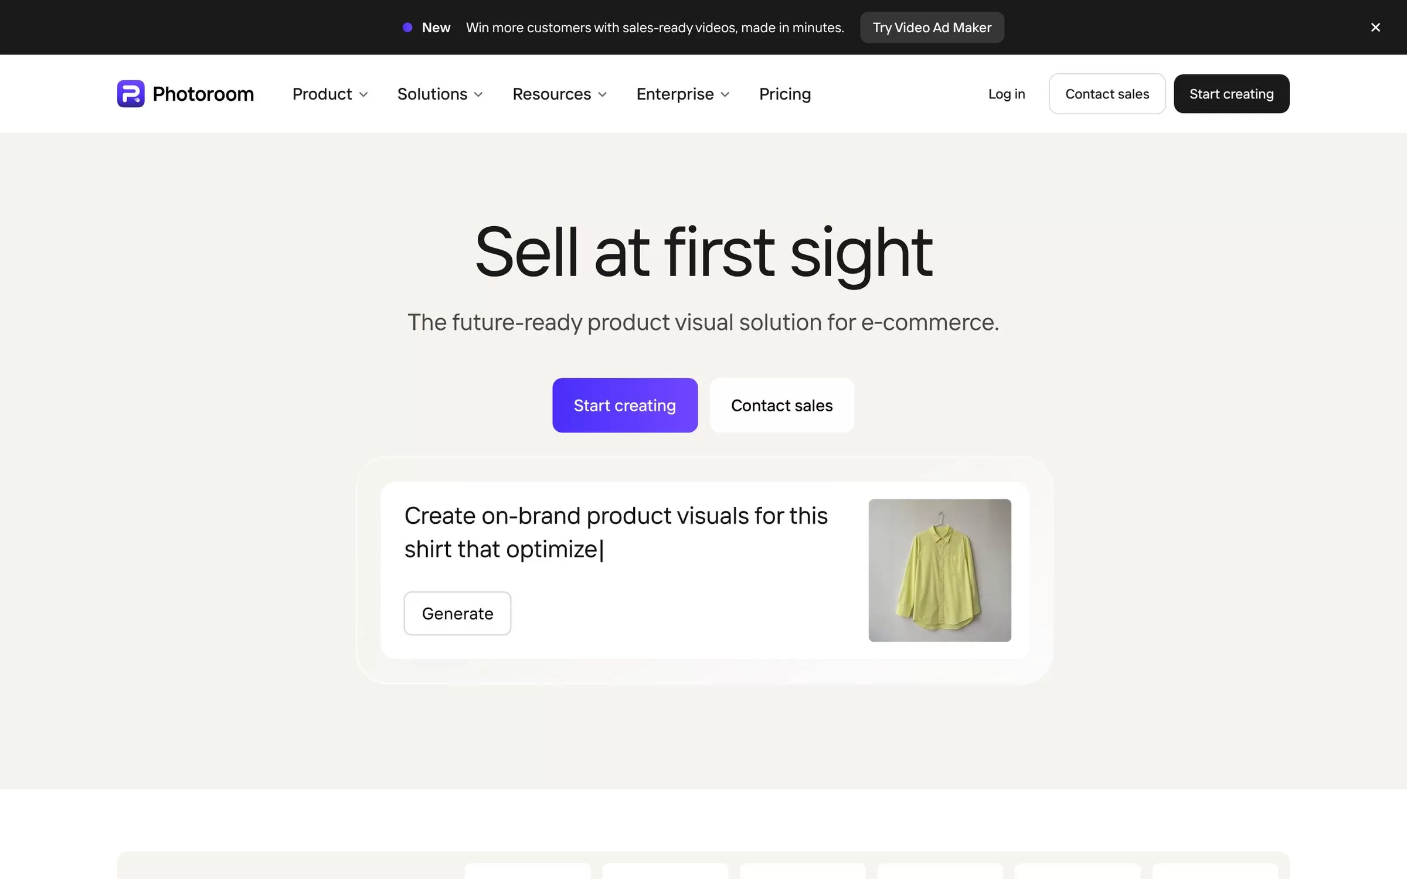This screenshot has height=879, width=1407.
Task: Open the Enterprise dropdown
Action: click(683, 94)
